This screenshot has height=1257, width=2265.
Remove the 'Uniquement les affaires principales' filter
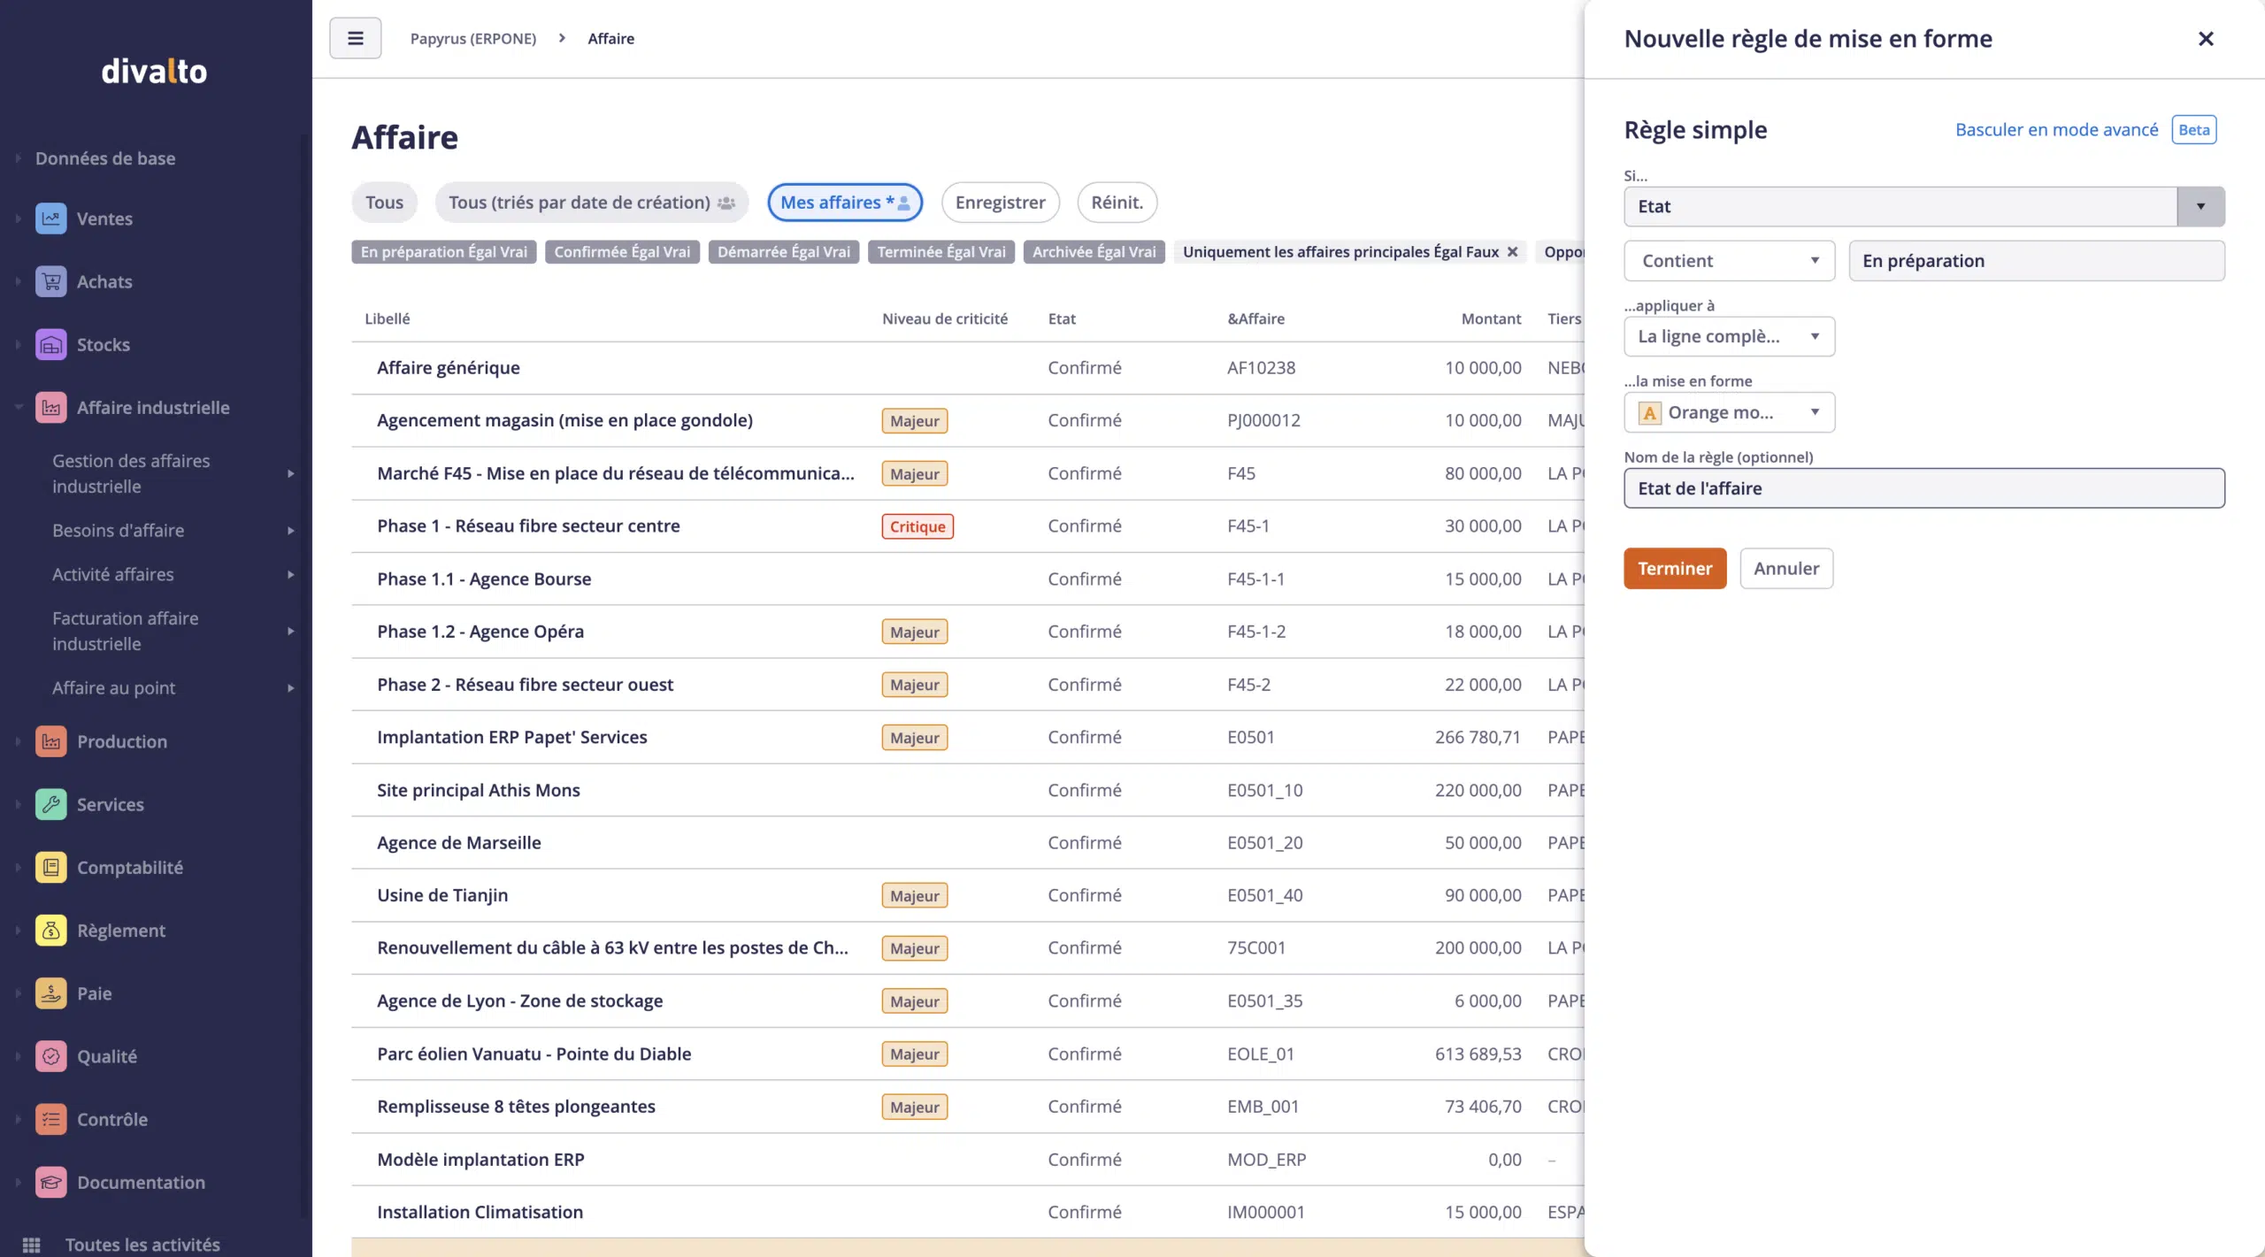tap(1513, 252)
